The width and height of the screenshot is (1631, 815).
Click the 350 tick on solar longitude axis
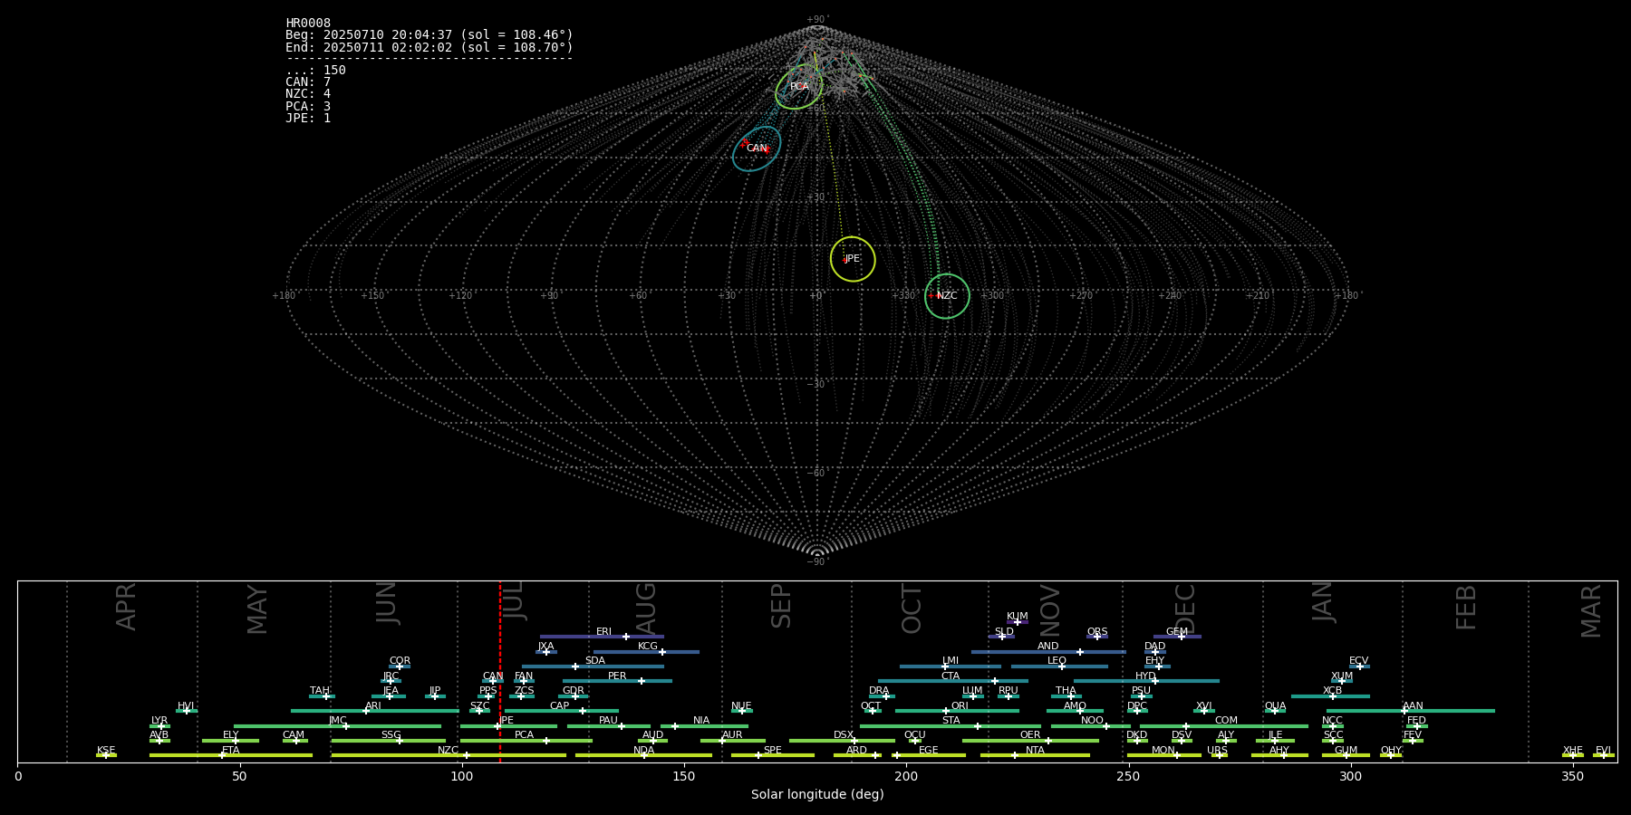[1572, 776]
